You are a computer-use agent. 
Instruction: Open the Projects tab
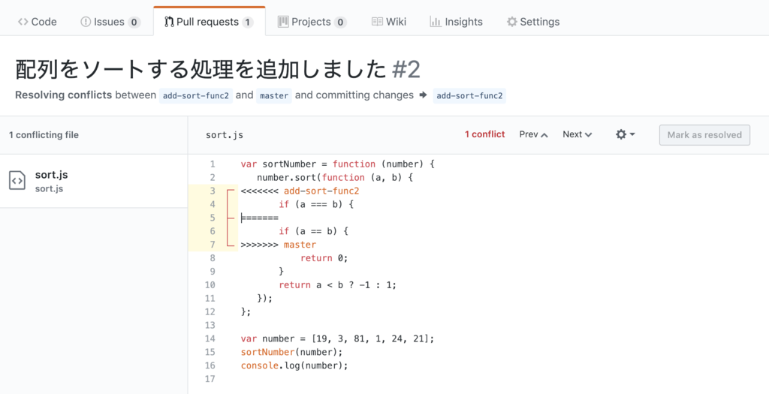click(312, 22)
